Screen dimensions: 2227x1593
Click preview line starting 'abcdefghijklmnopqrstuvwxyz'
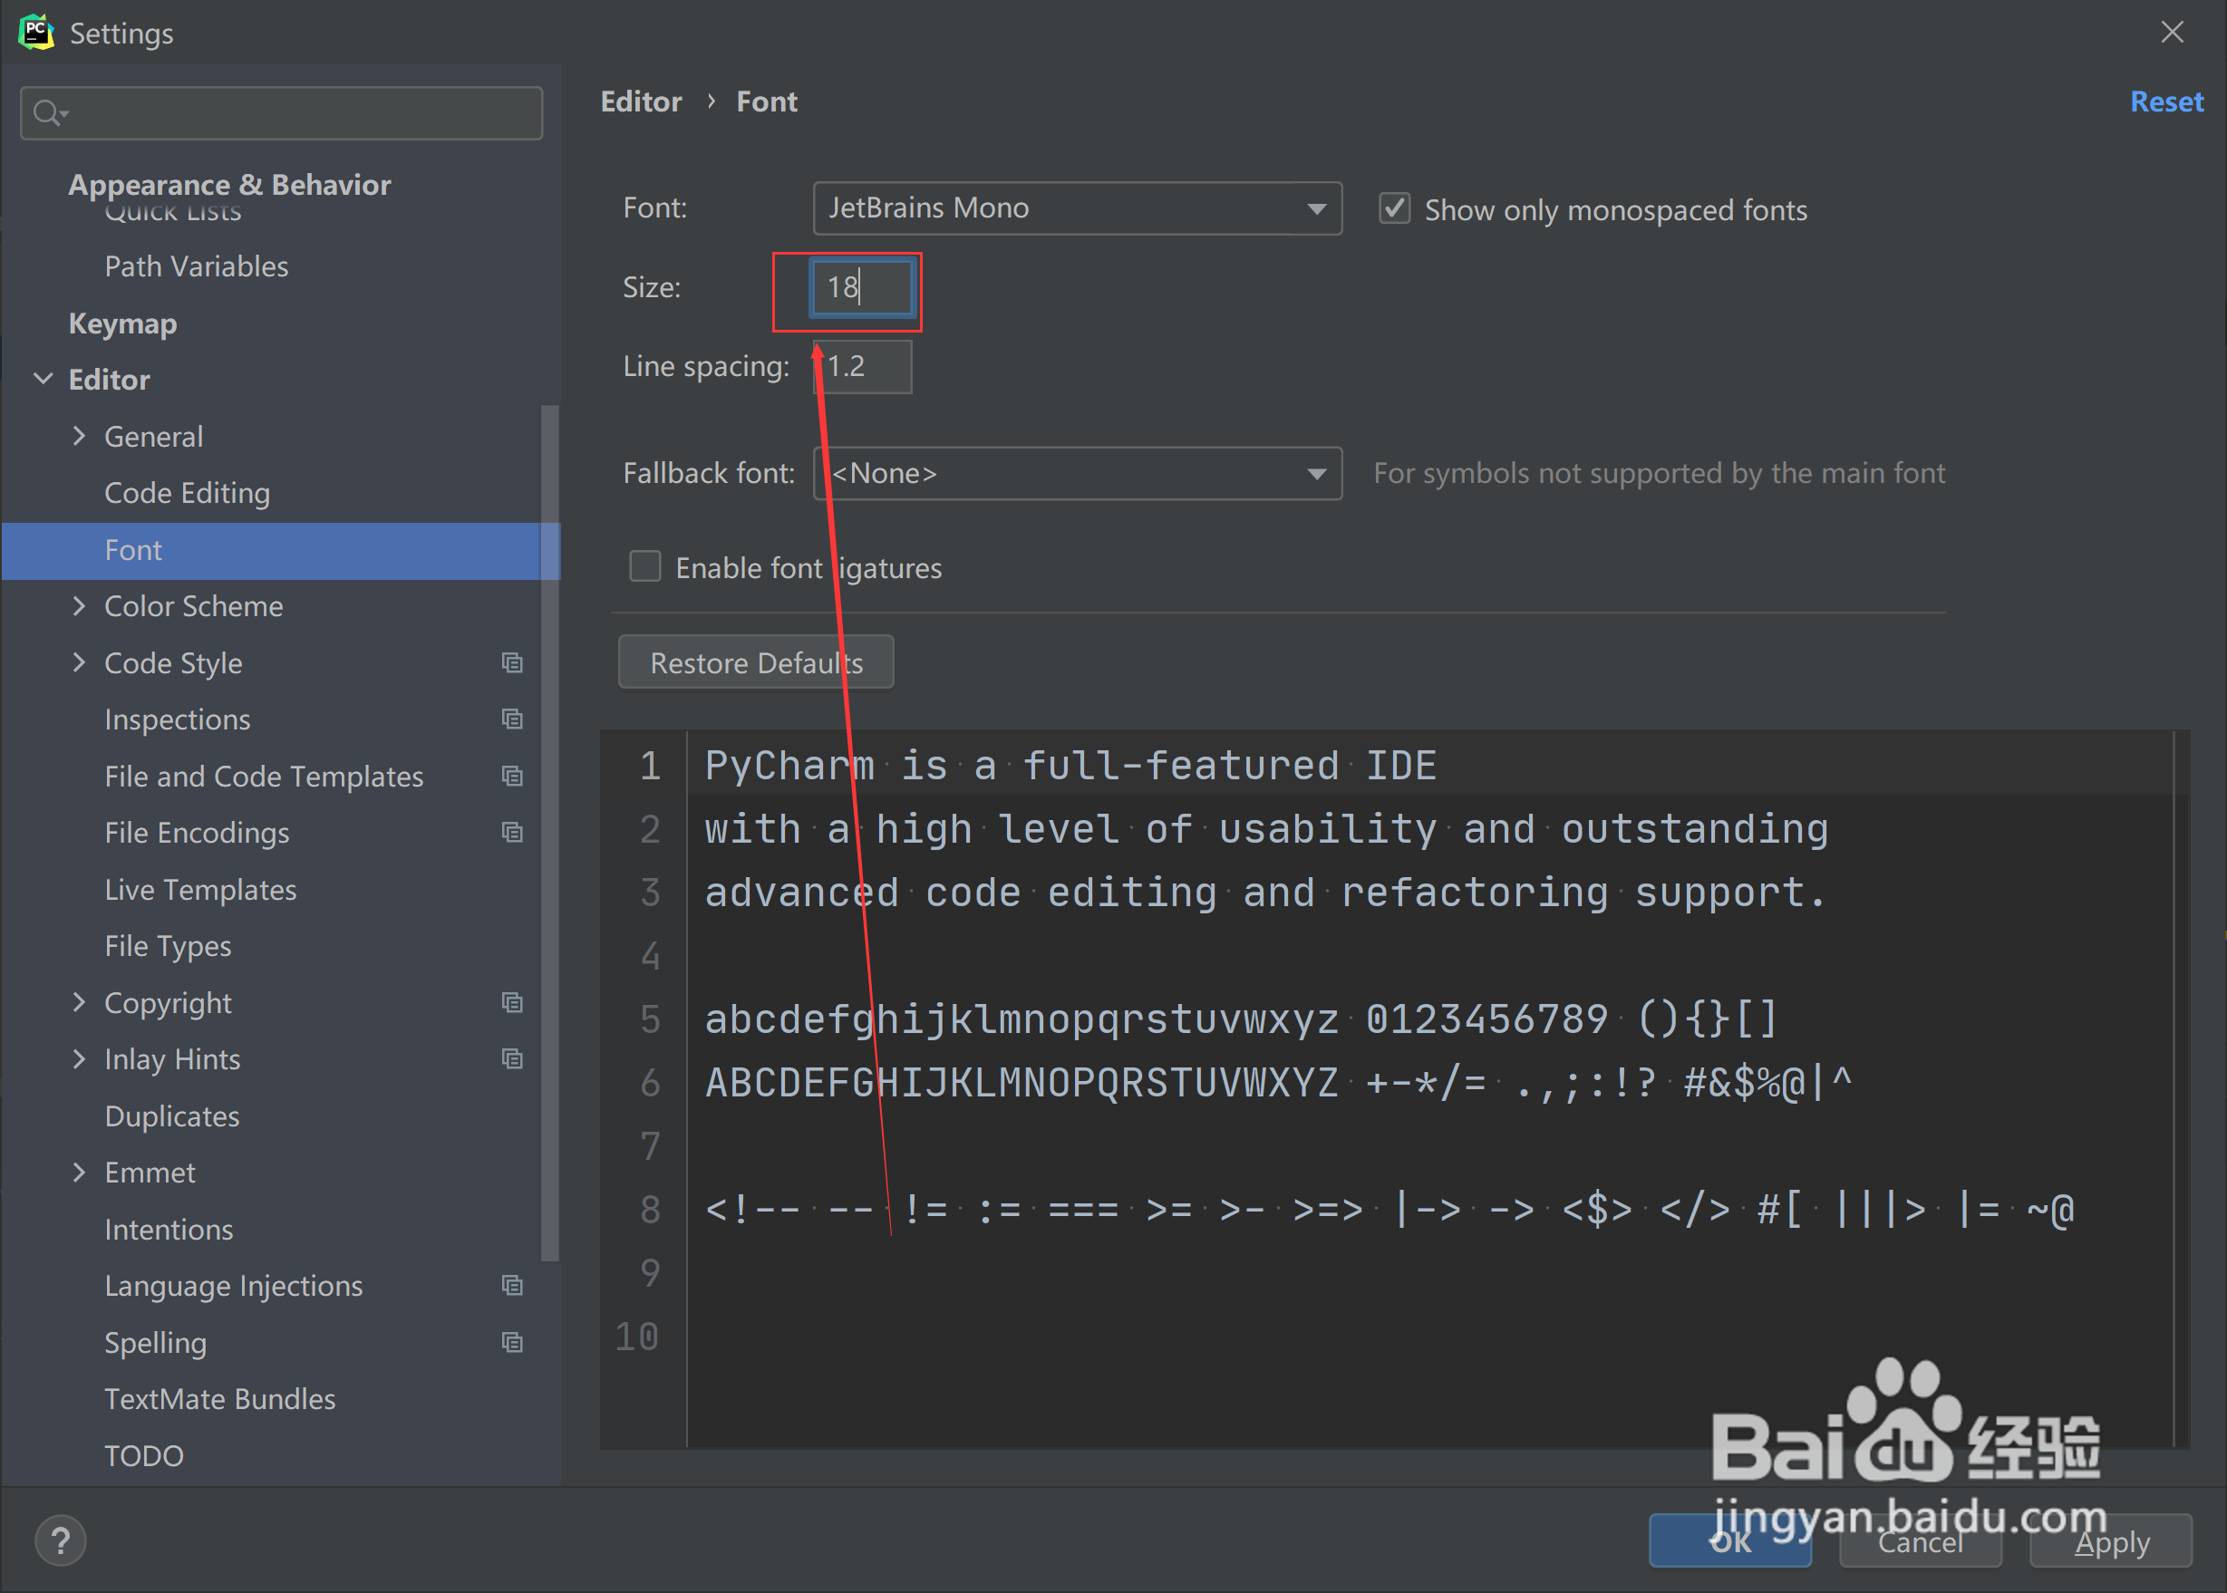click(x=1241, y=1020)
